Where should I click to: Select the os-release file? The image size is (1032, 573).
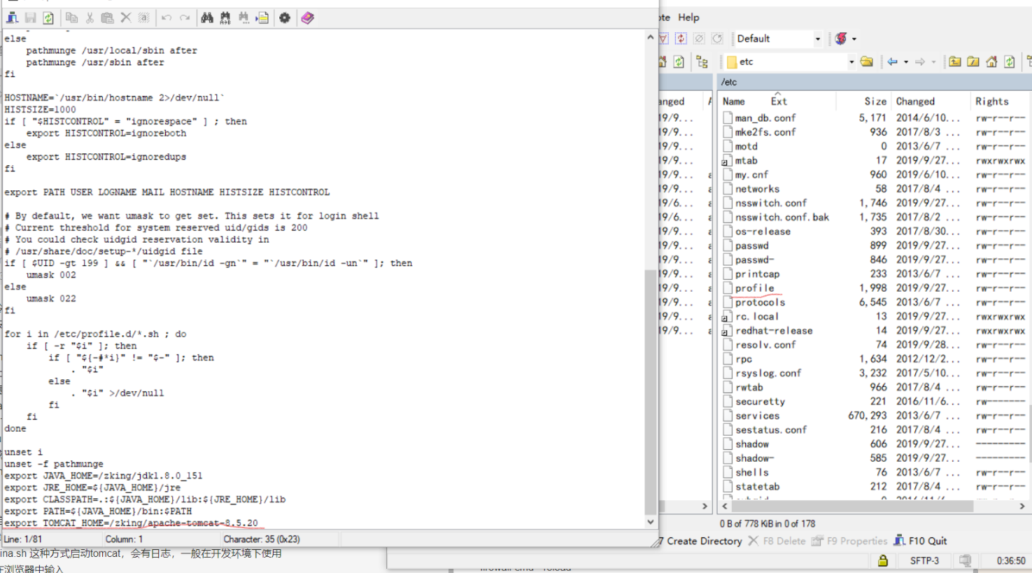point(763,232)
